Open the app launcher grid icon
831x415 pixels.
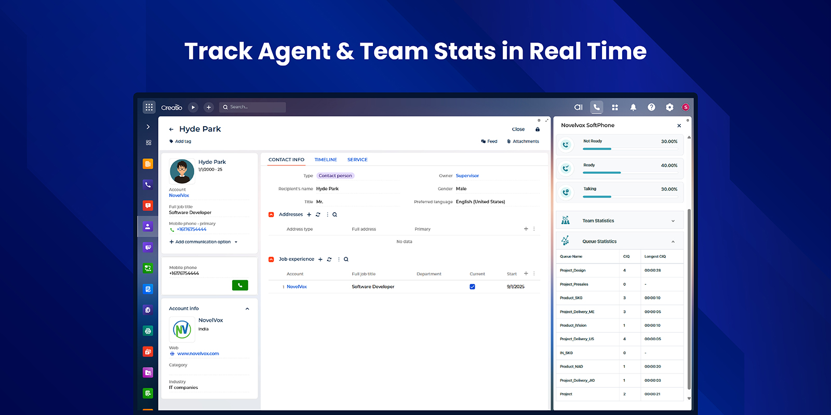coord(149,107)
